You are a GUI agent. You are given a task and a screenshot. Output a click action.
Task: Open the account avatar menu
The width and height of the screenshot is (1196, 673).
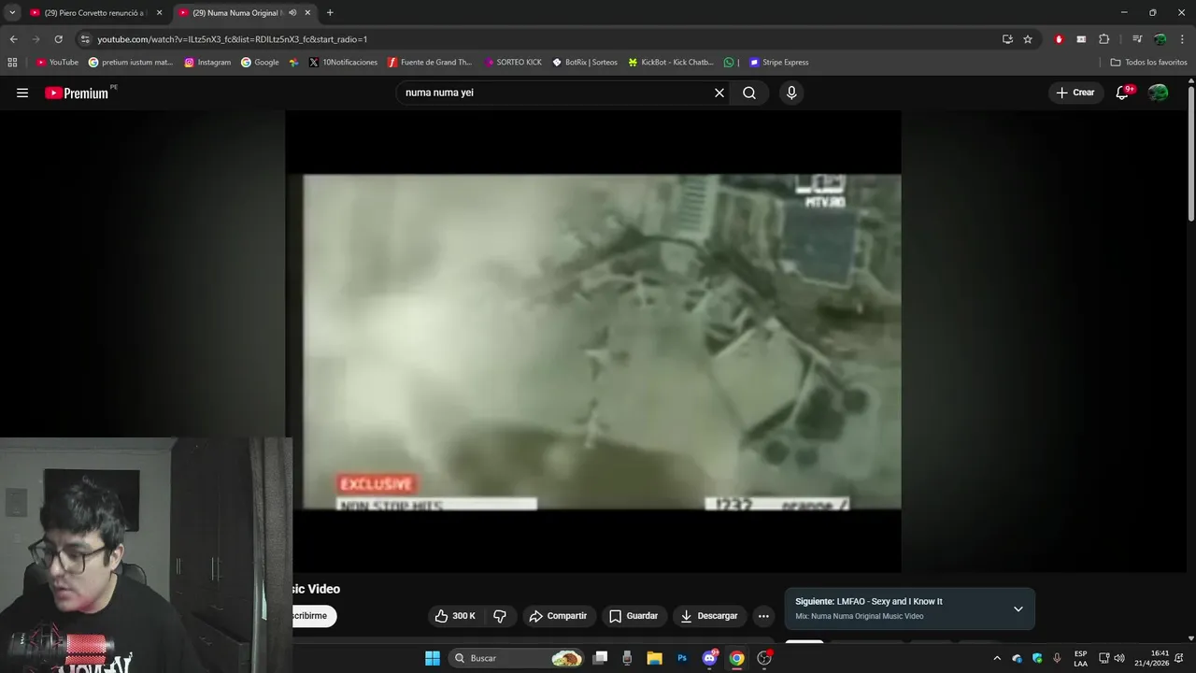(x=1159, y=93)
